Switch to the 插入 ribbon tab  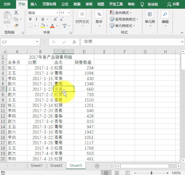pyautogui.click(x=34, y=4)
